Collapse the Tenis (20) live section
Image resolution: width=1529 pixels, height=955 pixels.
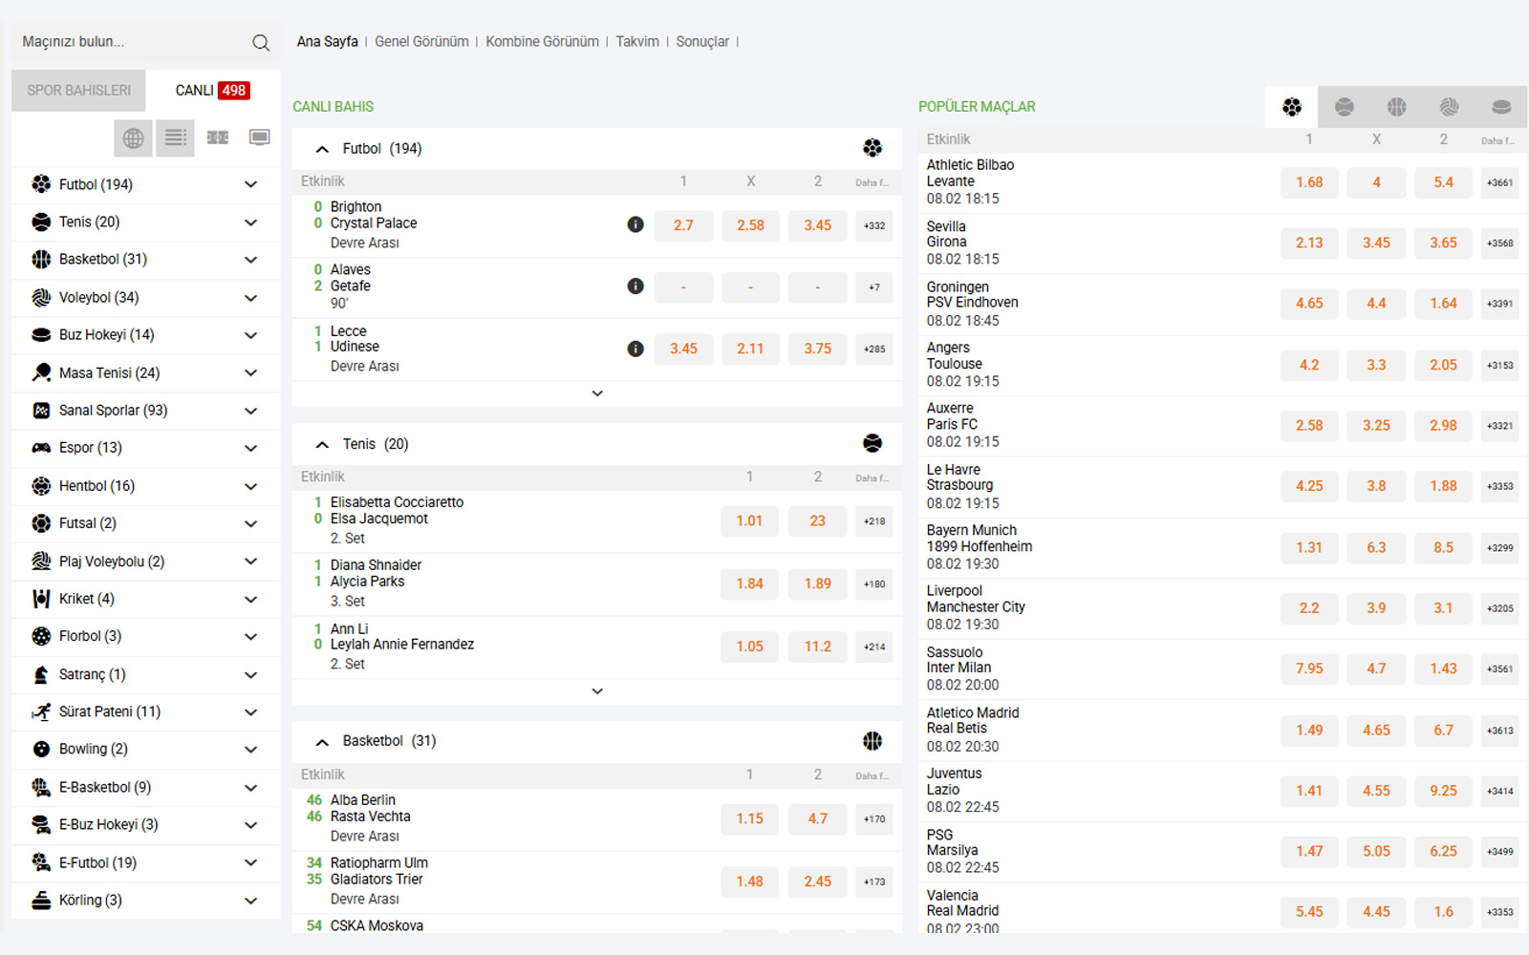click(x=322, y=445)
